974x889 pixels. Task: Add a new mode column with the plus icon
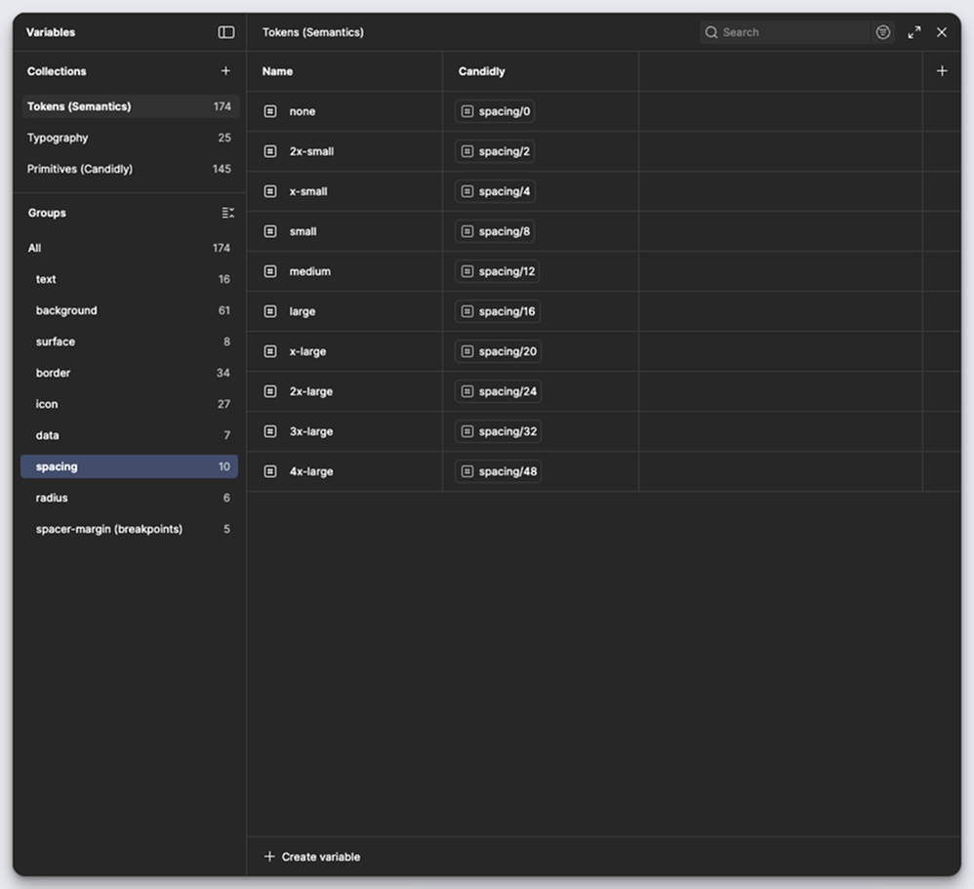942,70
